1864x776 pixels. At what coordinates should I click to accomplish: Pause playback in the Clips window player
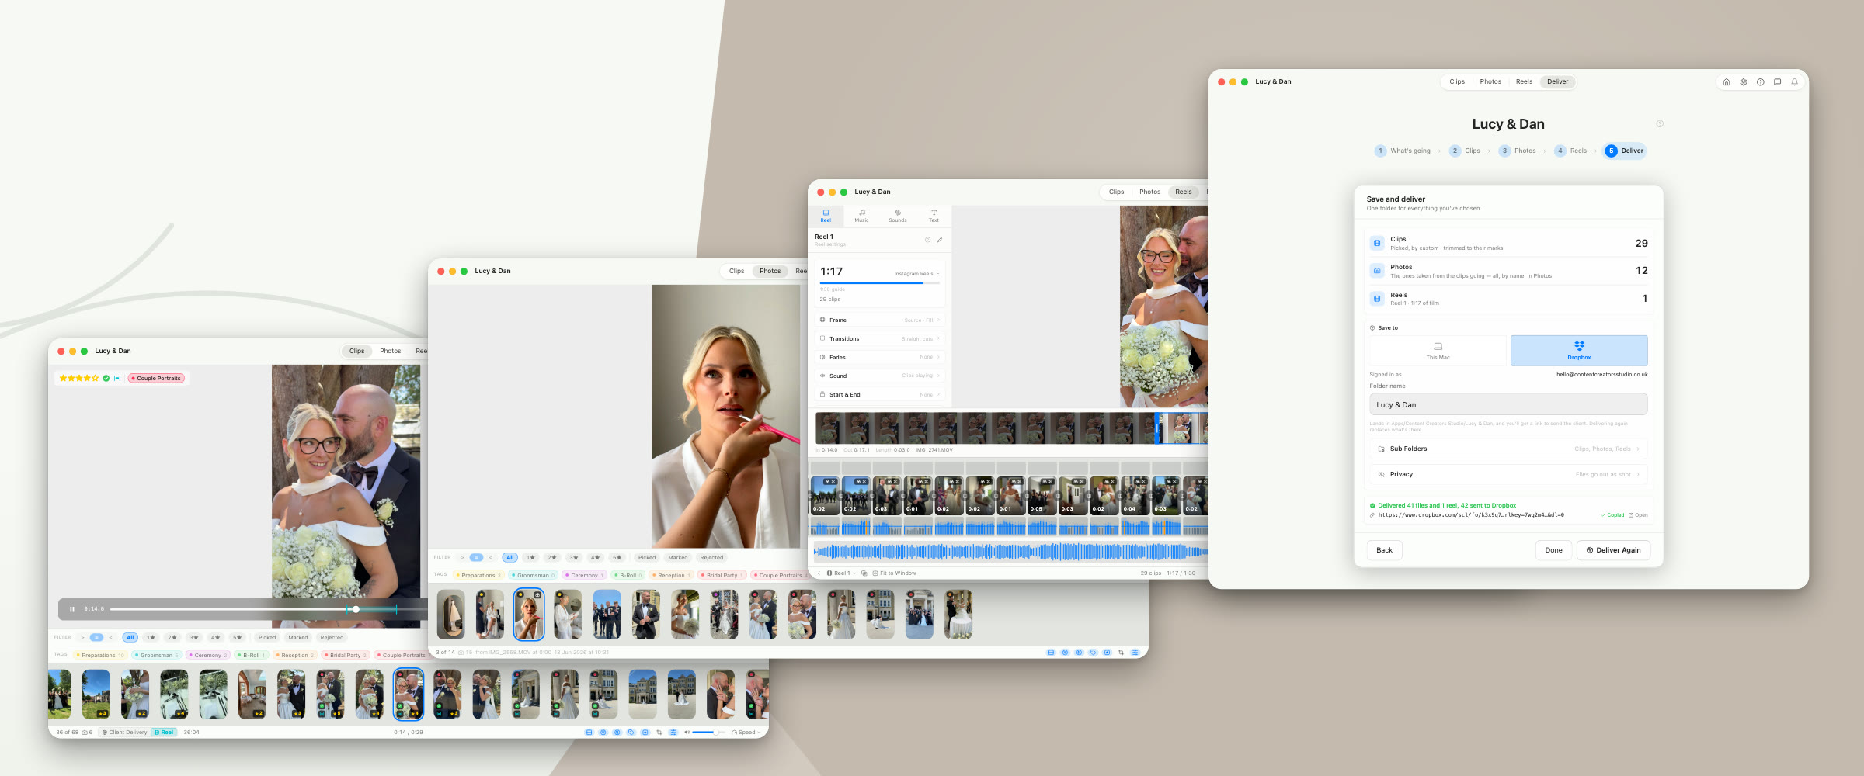[x=72, y=609]
